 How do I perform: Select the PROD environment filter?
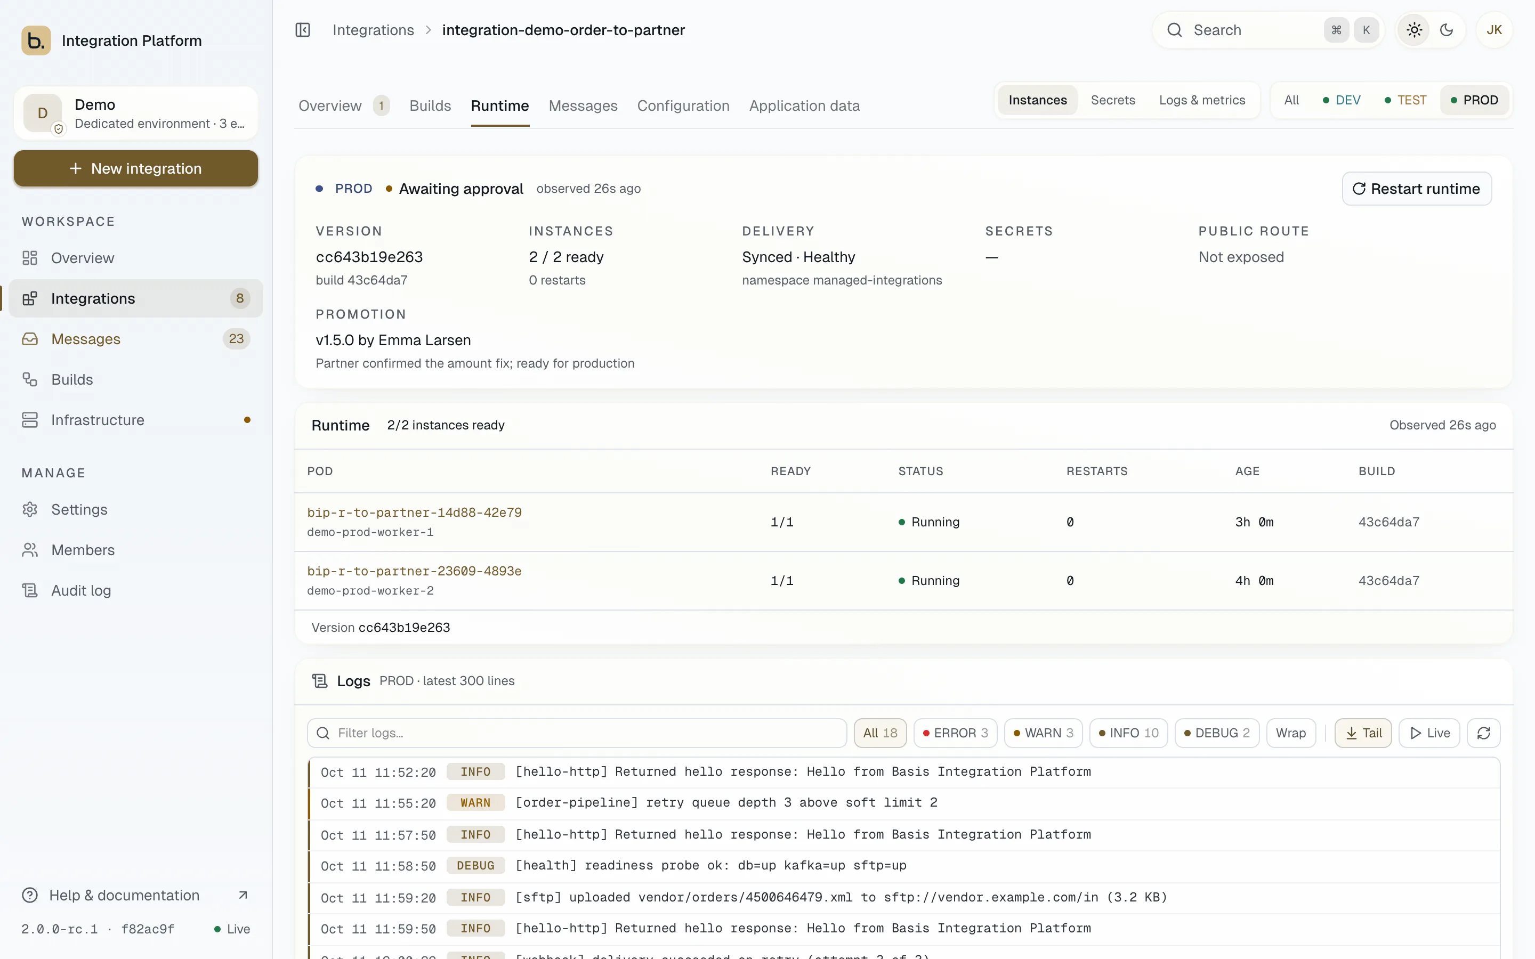tap(1474, 100)
